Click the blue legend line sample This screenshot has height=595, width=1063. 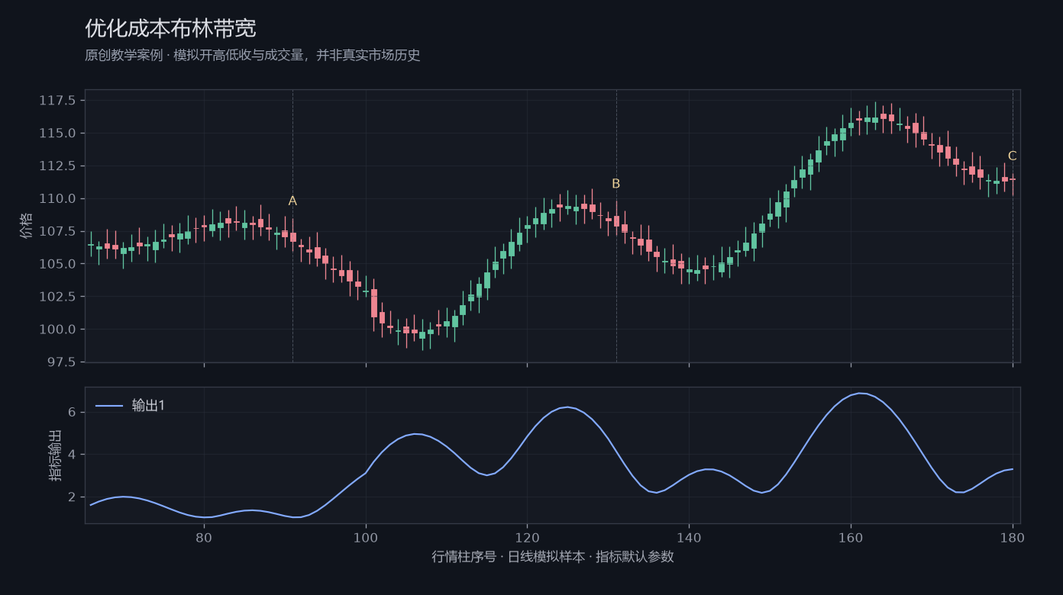pos(109,406)
